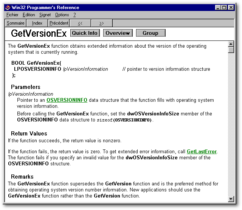Browse to previous topic with << button
This screenshot has height=210, width=242.
tap(80, 23)
